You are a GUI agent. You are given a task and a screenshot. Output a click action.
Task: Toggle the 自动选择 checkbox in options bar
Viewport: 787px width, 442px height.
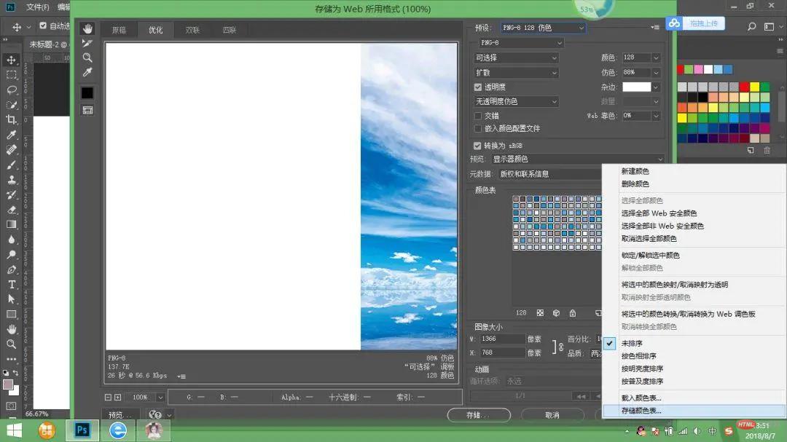coord(43,25)
